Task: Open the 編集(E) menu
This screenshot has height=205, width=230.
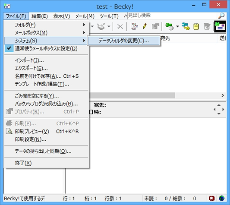Action: (40, 16)
